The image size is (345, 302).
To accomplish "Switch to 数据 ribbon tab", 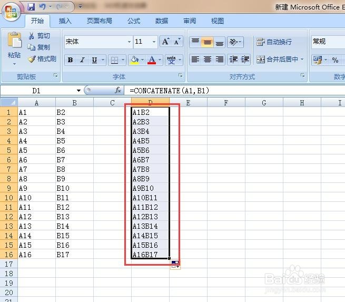I will 162,21.
